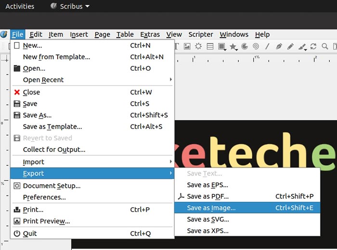Viewport: 337px width, 250px height.
Task: Choose Open... in File menu
Action: pos(92,68)
